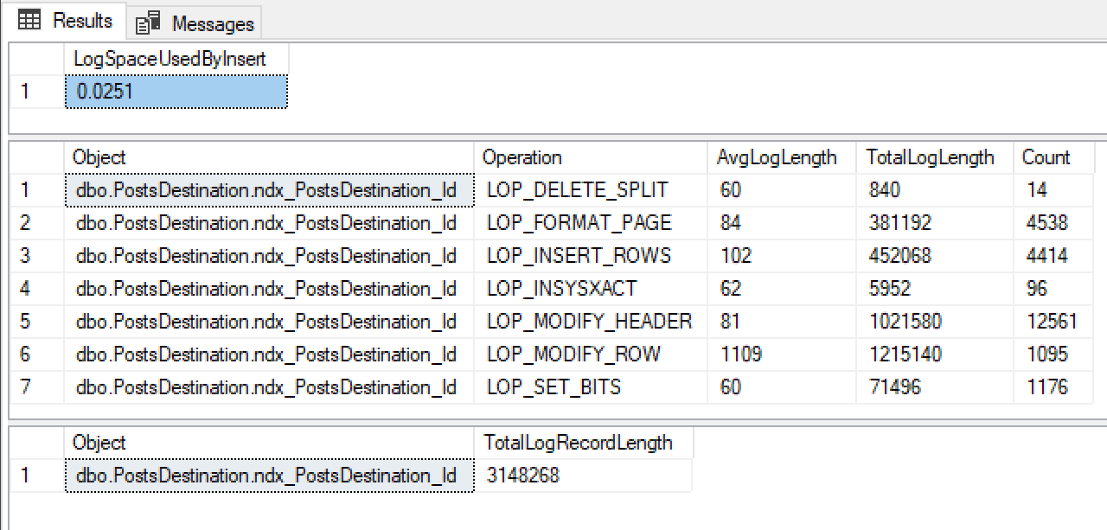Select the 0.0251 LogSpaceUsedByInsert cell

pyautogui.click(x=176, y=91)
